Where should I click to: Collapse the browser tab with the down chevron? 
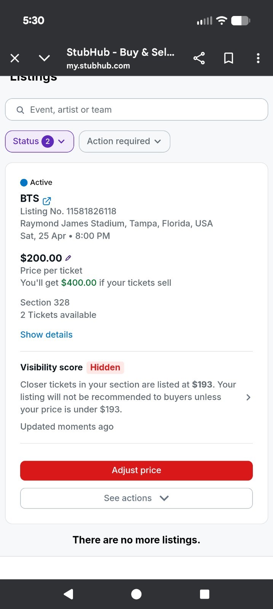44,58
